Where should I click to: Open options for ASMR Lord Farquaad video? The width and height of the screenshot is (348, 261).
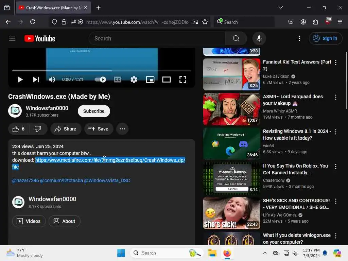tap(335, 97)
